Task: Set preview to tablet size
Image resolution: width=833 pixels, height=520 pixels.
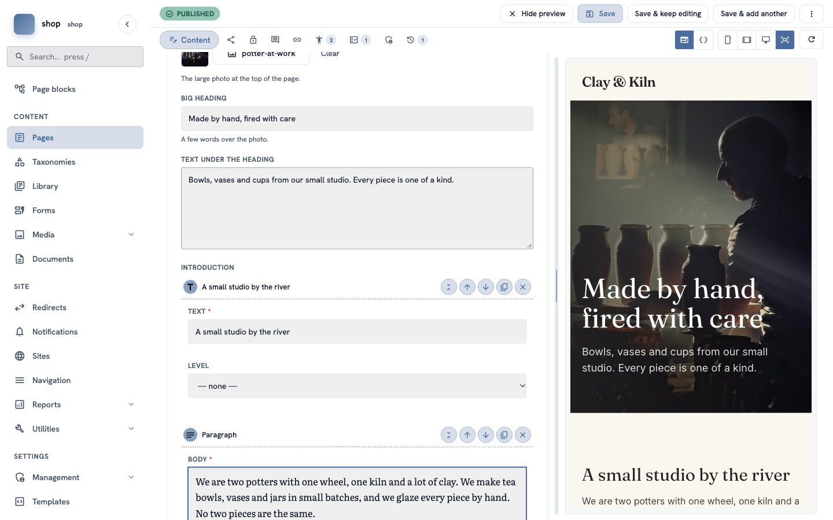Action: coord(747,40)
